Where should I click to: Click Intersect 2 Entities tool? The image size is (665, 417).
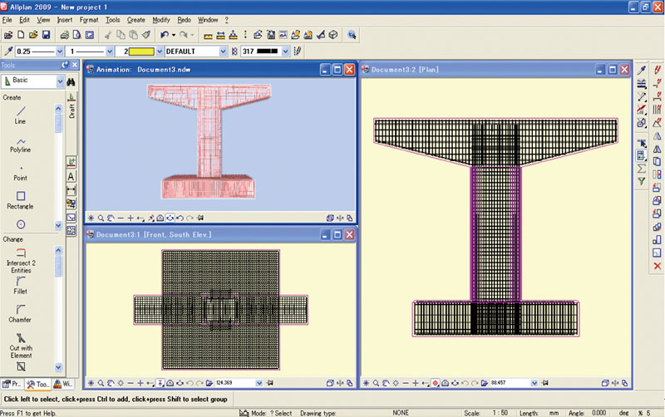point(21,256)
